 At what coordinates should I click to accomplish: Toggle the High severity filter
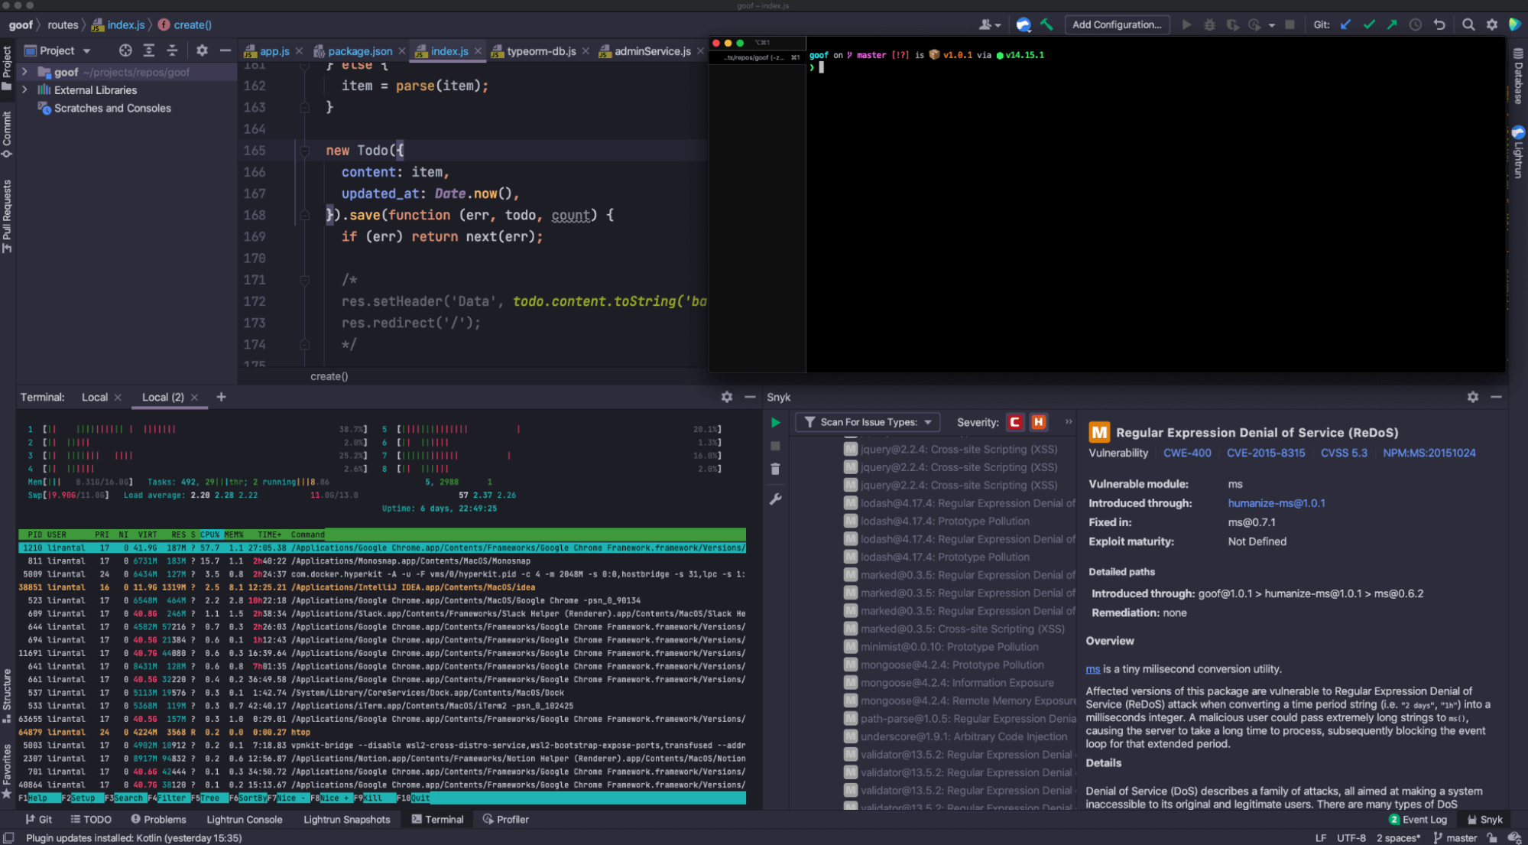[1038, 421]
